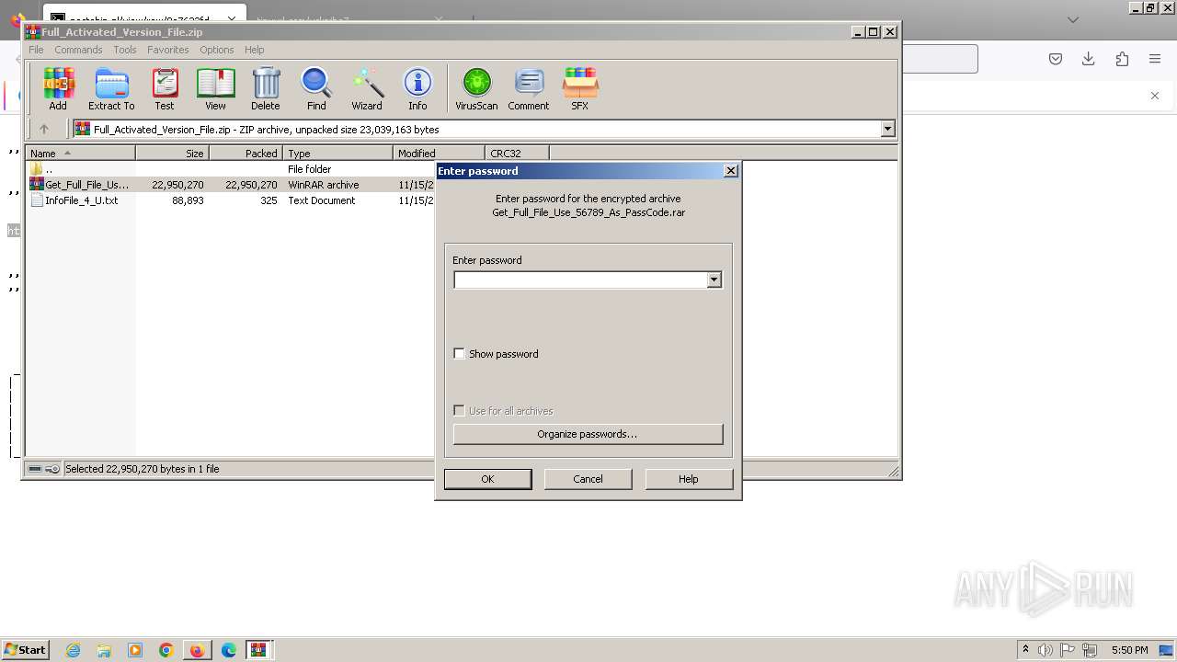Open Edge from taskbar
Image resolution: width=1177 pixels, height=662 pixels.
point(229,650)
